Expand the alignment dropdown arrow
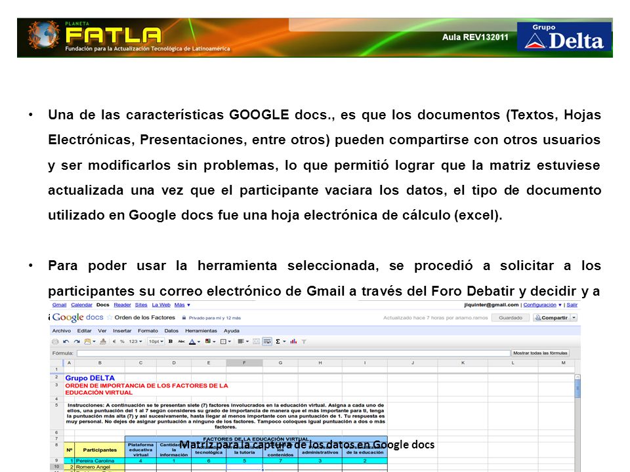The height and width of the screenshot is (472, 630). (247, 342)
